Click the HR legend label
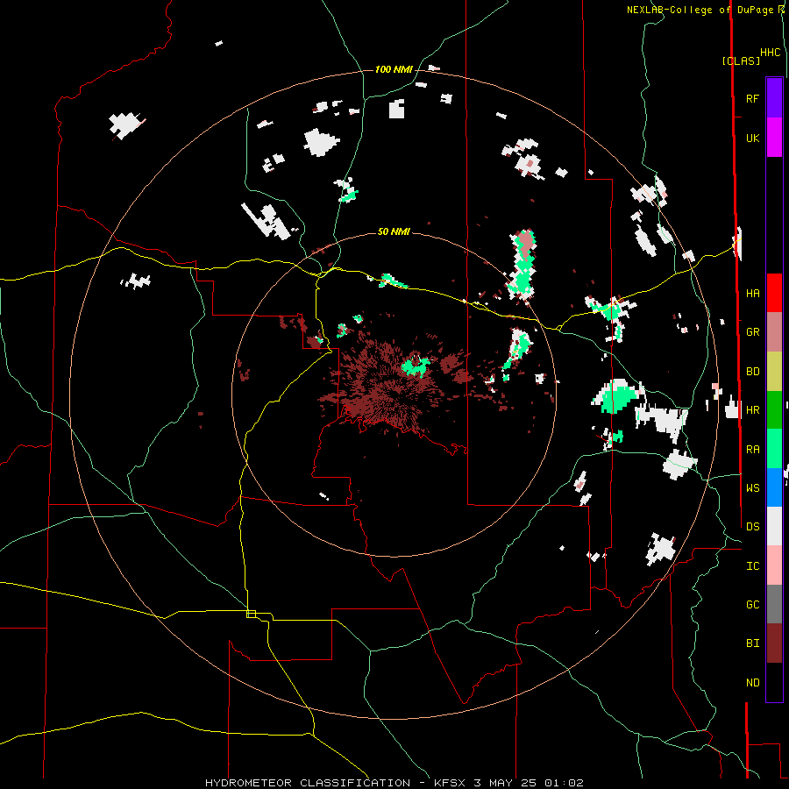The width and height of the screenshot is (789, 789). pyautogui.click(x=752, y=410)
